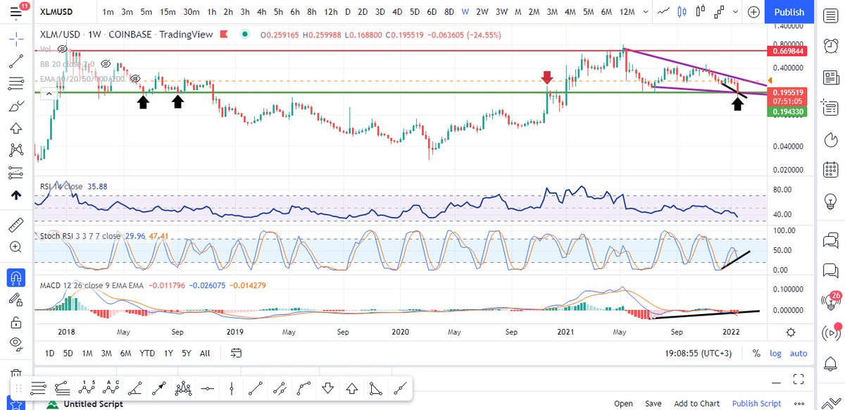
Task: Hide the Vol indicator with its eye toggle
Action: point(62,50)
